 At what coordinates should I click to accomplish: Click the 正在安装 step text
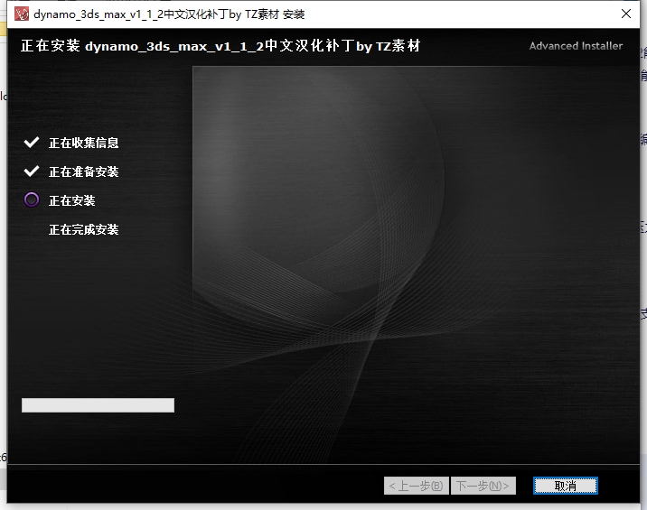click(72, 200)
